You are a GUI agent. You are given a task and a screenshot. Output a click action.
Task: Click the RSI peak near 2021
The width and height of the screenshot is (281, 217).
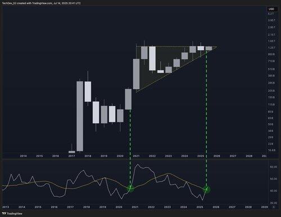pyautogui.click(x=138, y=165)
